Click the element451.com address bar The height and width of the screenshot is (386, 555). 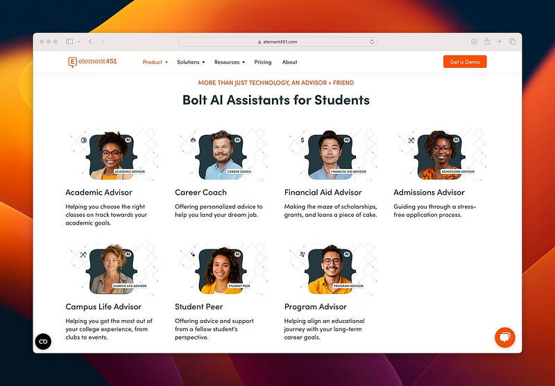[277, 42]
